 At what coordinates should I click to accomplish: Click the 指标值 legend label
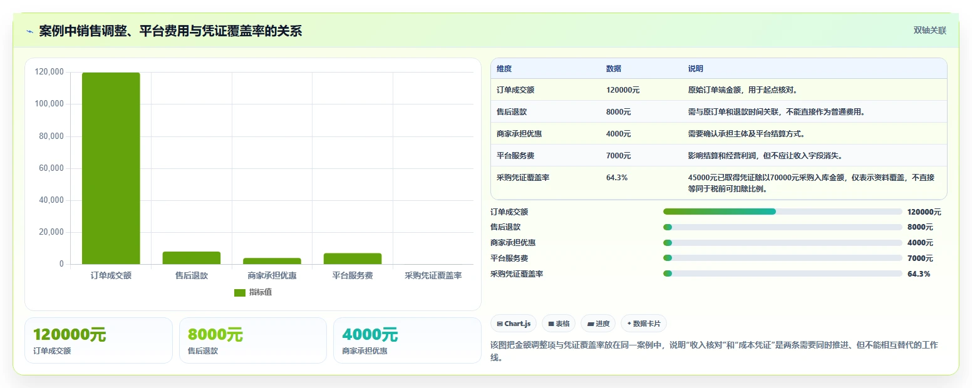261,292
